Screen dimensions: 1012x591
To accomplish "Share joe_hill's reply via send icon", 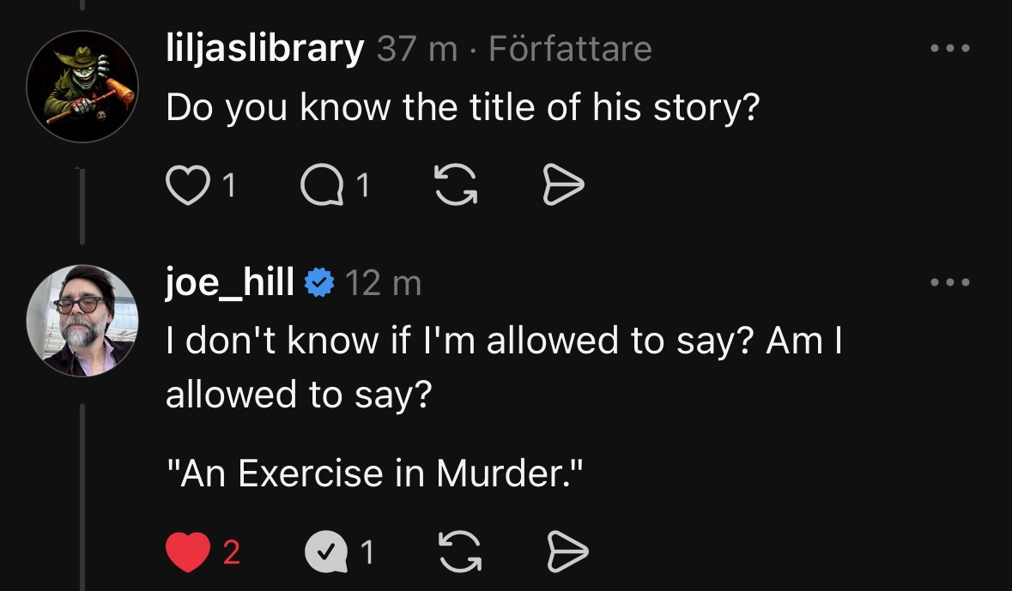I will point(568,552).
